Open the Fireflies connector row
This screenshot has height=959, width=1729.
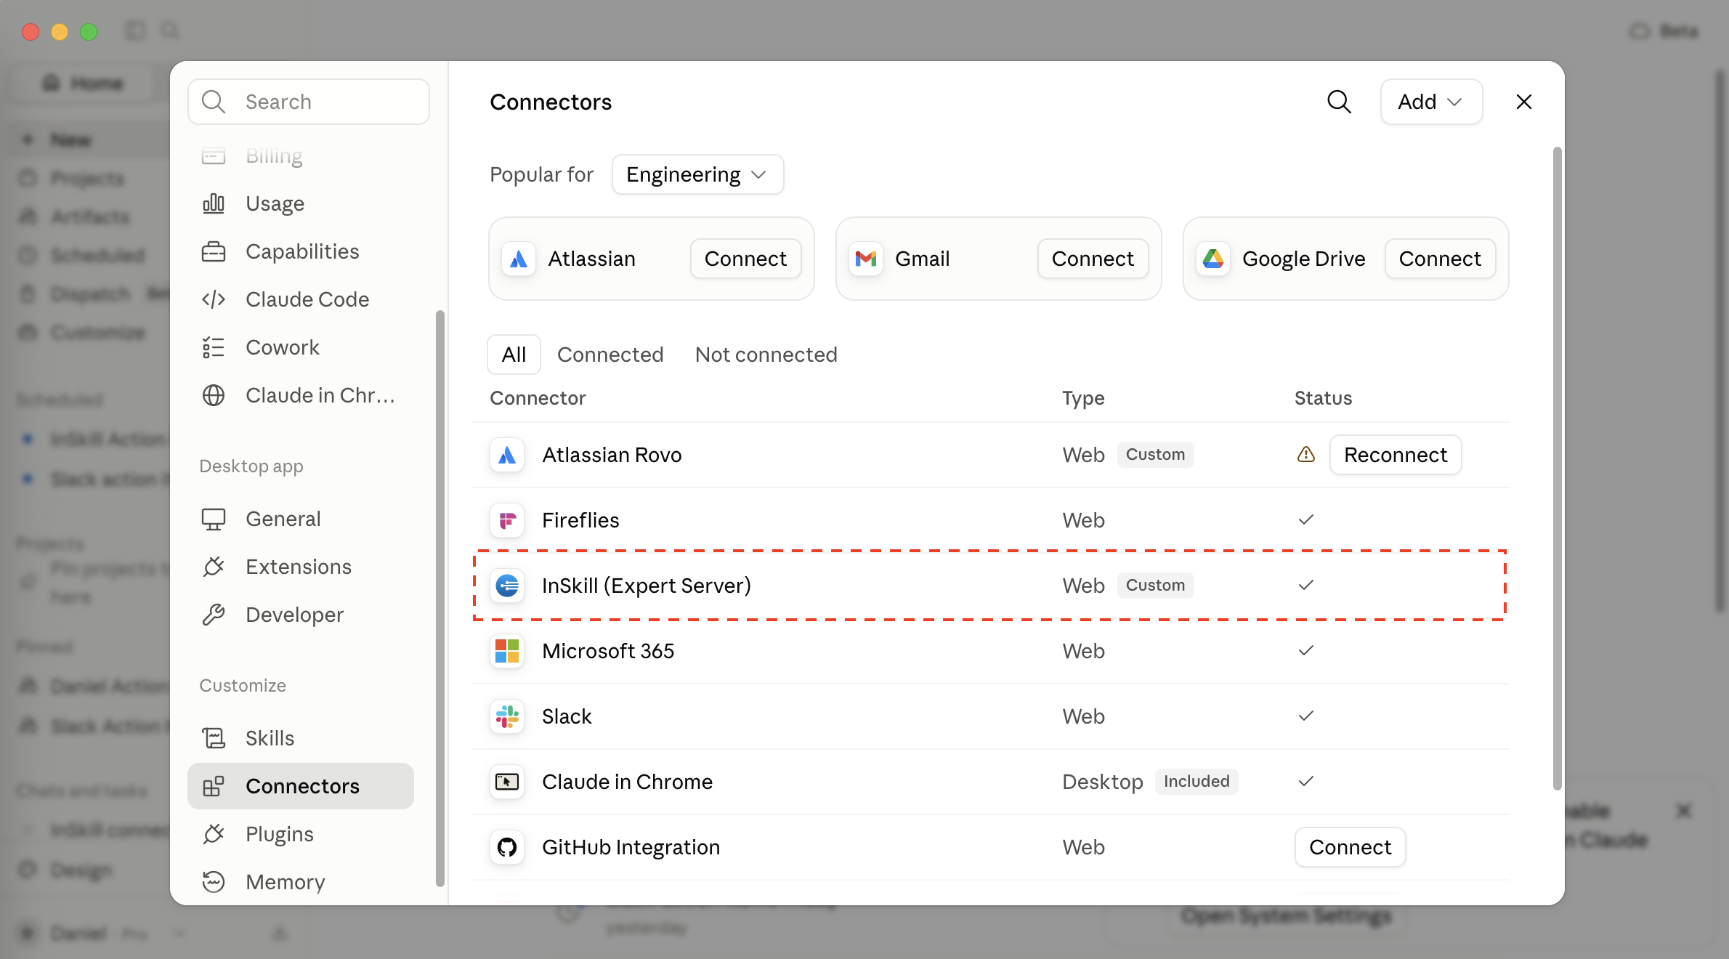tap(991, 520)
